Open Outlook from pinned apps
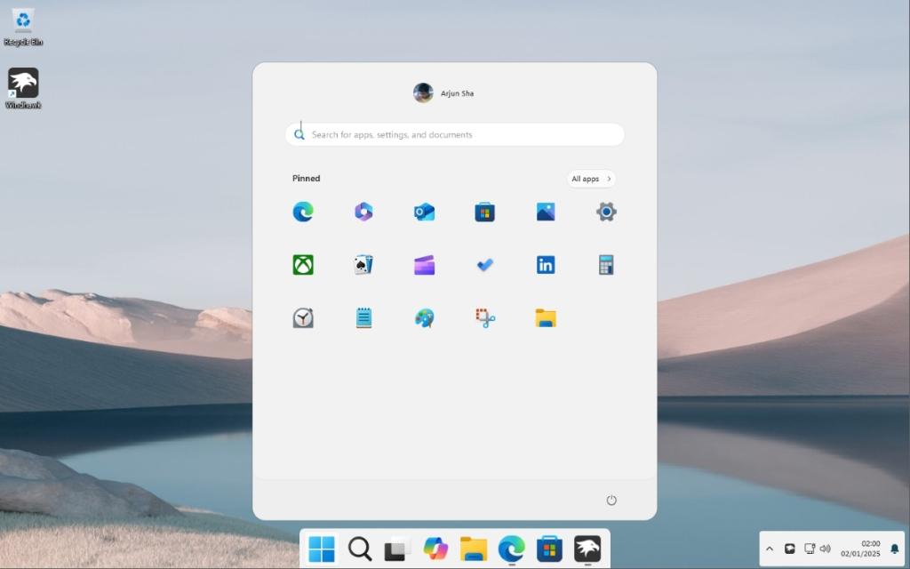The width and height of the screenshot is (910, 569). pos(424,212)
